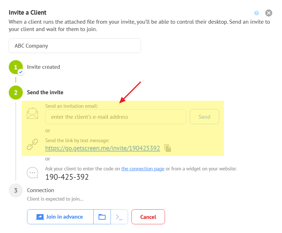
Task: Open the help question mark icon
Action: 257,13
